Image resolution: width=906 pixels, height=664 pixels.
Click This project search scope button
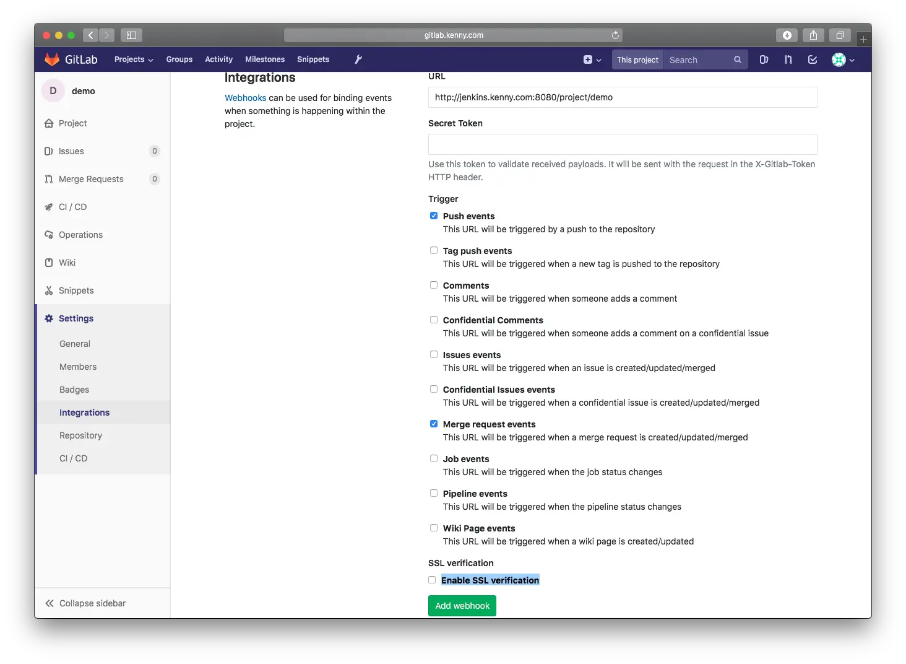(637, 60)
